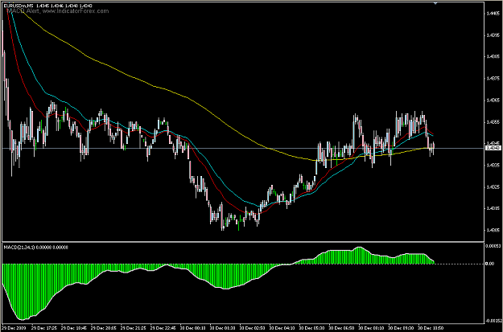Click the 30 Dec 10:50 time axis label
Image resolution: width=503 pixels, height=332 pixels.
(429, 328)
